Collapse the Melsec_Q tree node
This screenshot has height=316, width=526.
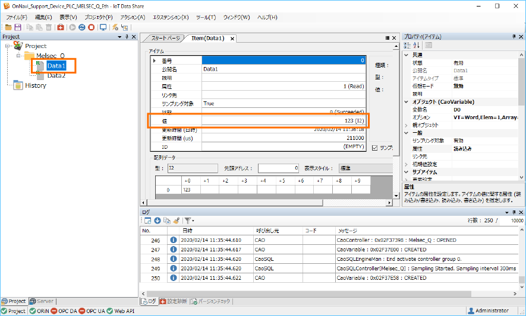[18, 56]
